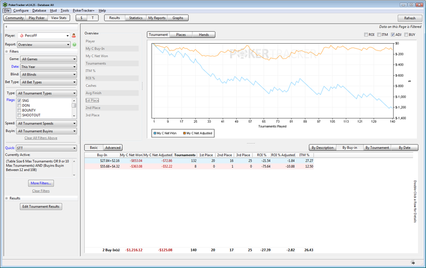Enable the BOUNTY flag checkbox
Viewport: 426px width, 268px height.
(x=19, y=111)
